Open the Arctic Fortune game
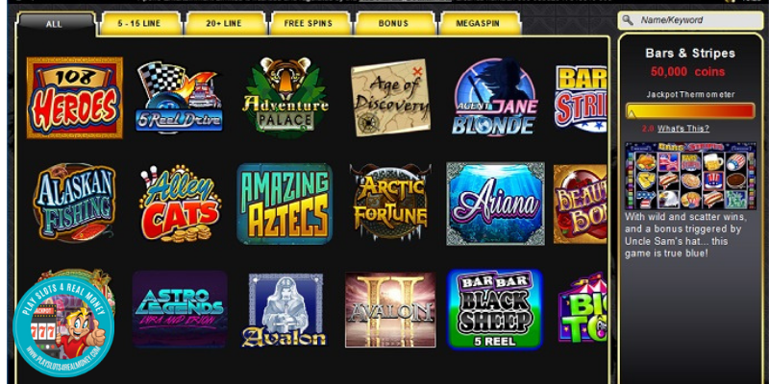The image size is (769, 384). (x=390, y=203)
